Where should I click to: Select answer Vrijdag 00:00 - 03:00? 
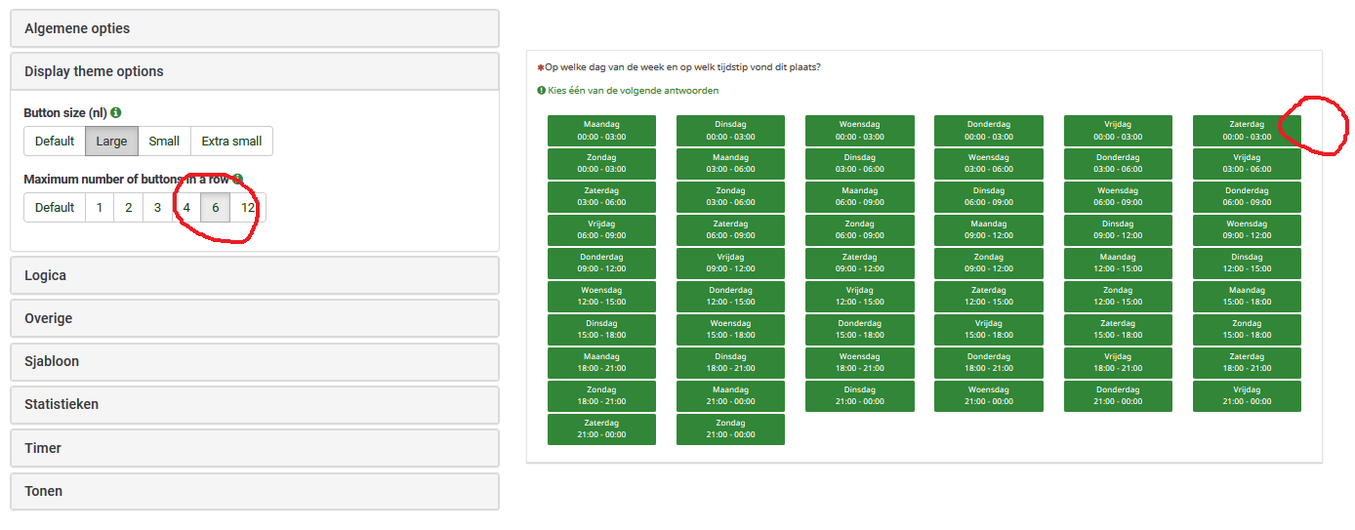(x=1118, y=131)
